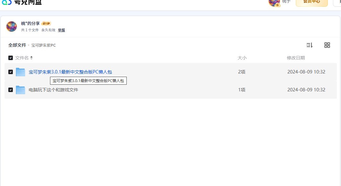341x186 pixels.
Task: Switch to grid view
Action: point(327,45)
